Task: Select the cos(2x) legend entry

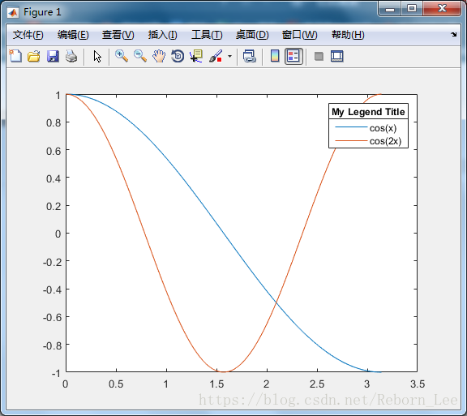Action: tap(368, 141)
